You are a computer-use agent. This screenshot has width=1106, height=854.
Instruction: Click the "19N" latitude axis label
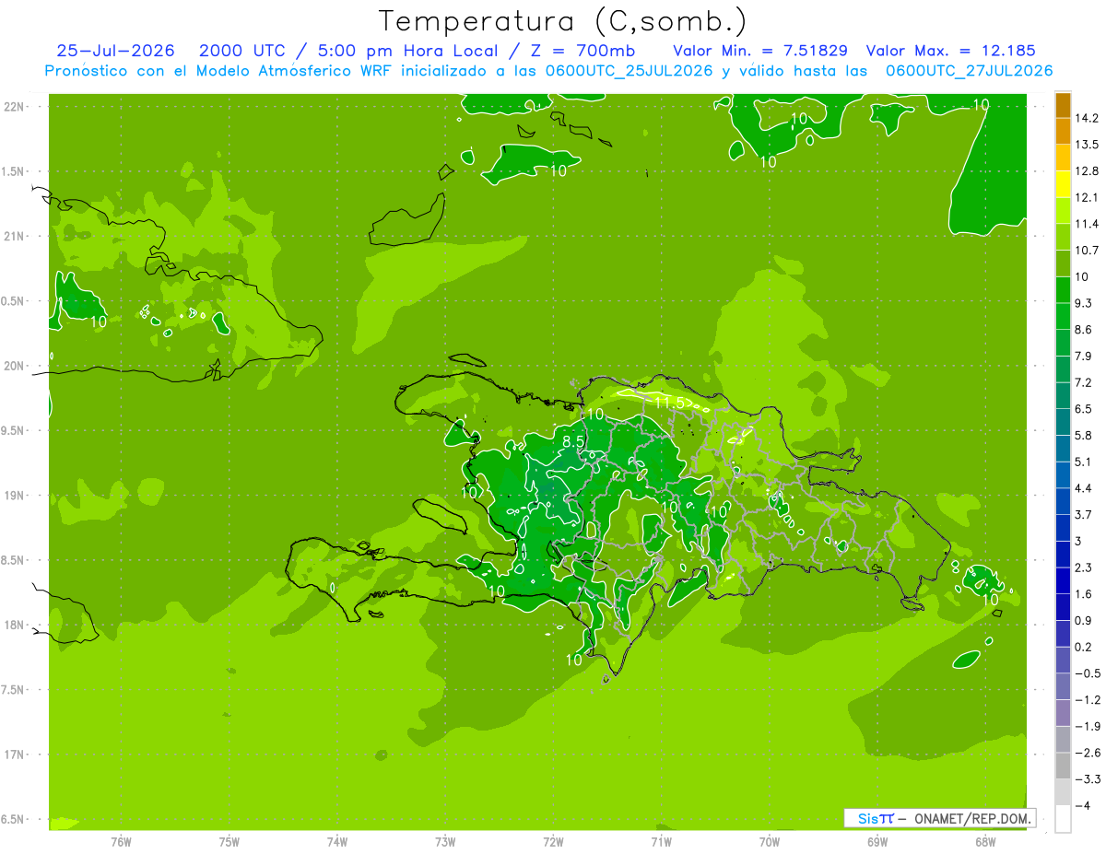point(16,496)
